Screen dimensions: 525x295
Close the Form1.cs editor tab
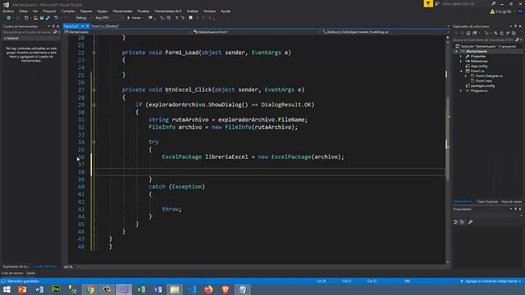88,26
